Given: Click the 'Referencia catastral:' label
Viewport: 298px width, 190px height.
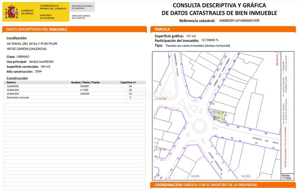Looking at the screenshot, I should pos(197,21).
